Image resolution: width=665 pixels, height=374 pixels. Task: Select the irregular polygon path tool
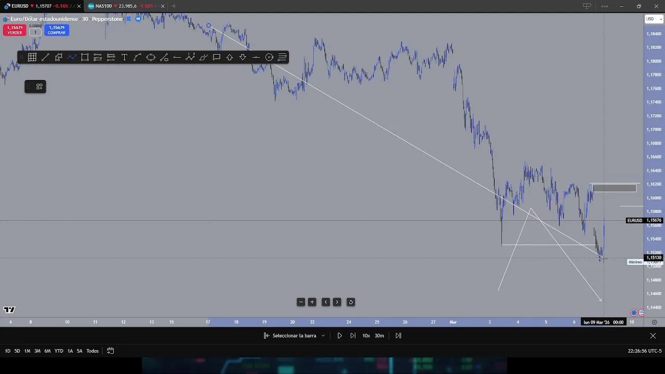click(x=59, y=57)
